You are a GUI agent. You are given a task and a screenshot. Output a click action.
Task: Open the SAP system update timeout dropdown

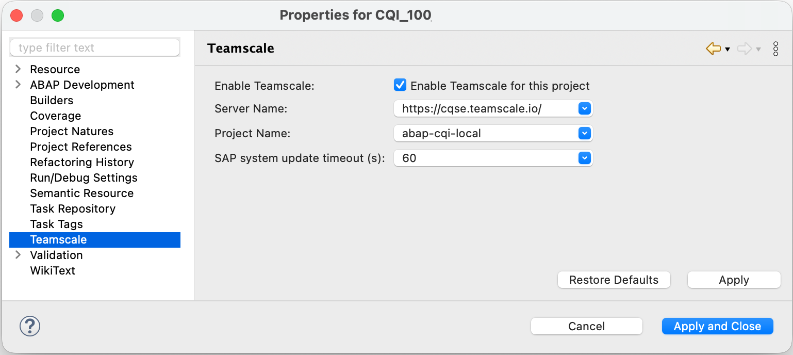point(584,158)
